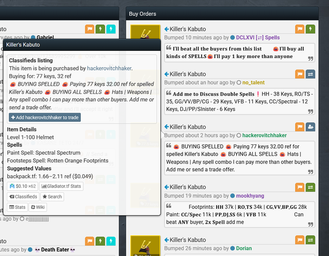Click green lightning icon on Gabriel's listing
This screenshot has width=329, height=256.
click(100, 29)
